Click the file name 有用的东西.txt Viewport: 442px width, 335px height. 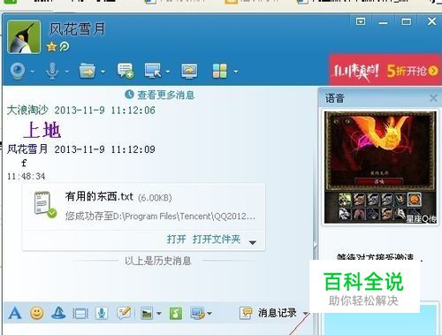[x=99, y=196]
